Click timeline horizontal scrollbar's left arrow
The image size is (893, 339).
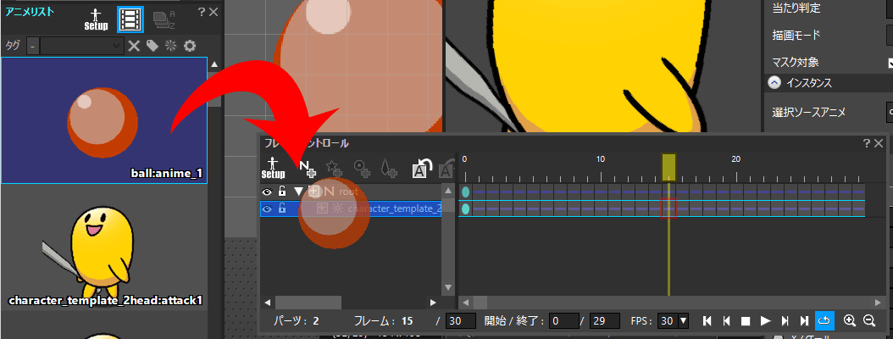tap(465, 302)
